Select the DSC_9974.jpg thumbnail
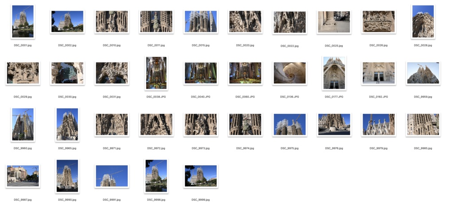Screen dimensions: 454x222 click(245, 125)
